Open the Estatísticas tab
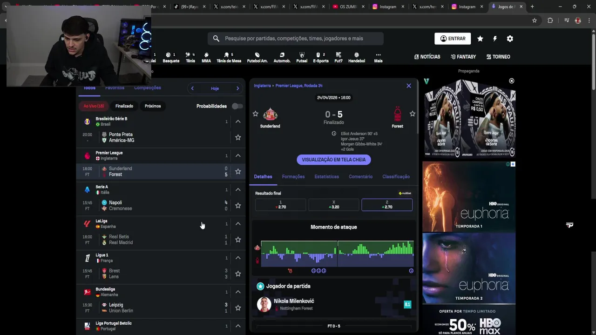The height and width of the screenshot is (335, 596). point(326,177)
